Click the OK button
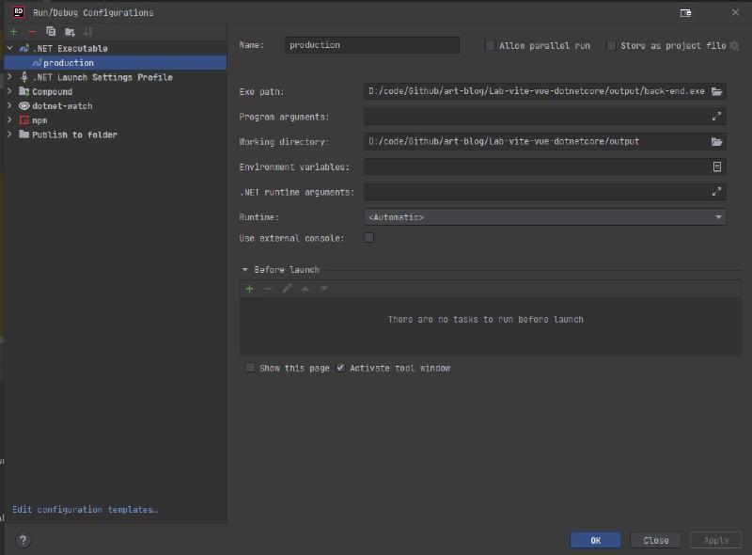The height and width of the screenshot is (555, 752). 595,540
